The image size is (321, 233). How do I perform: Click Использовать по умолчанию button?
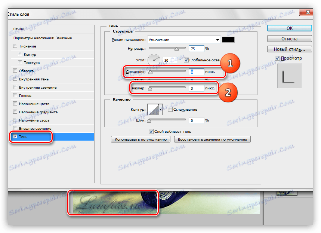point(141,139)
